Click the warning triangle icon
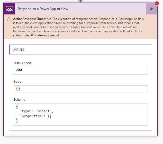The image size is (163, 144). click(x=9, y=19)
